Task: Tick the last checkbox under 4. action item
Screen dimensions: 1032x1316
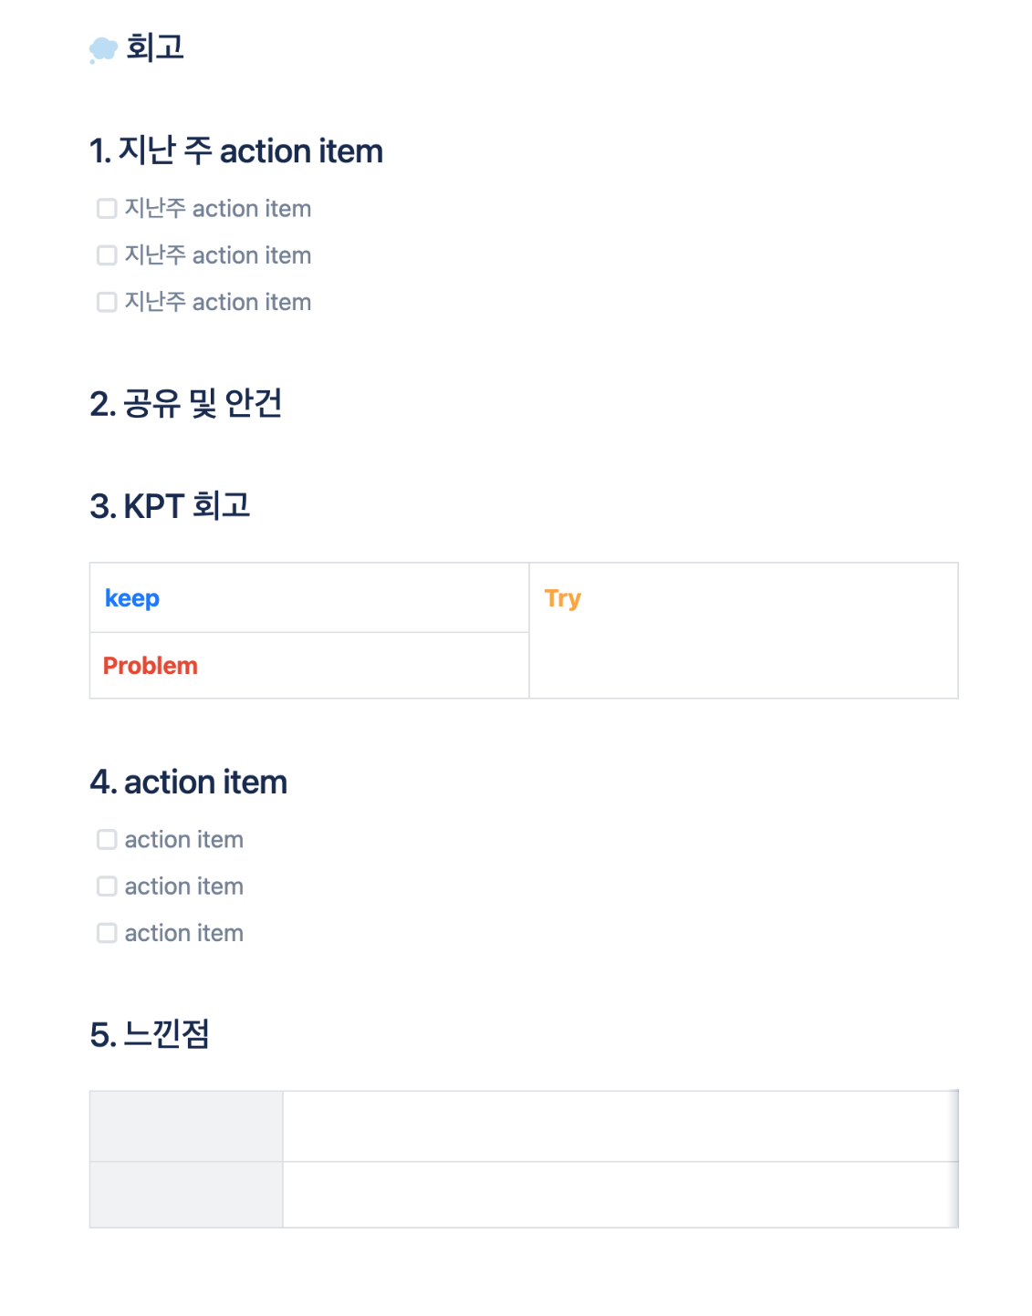Action: click(107, 933)
